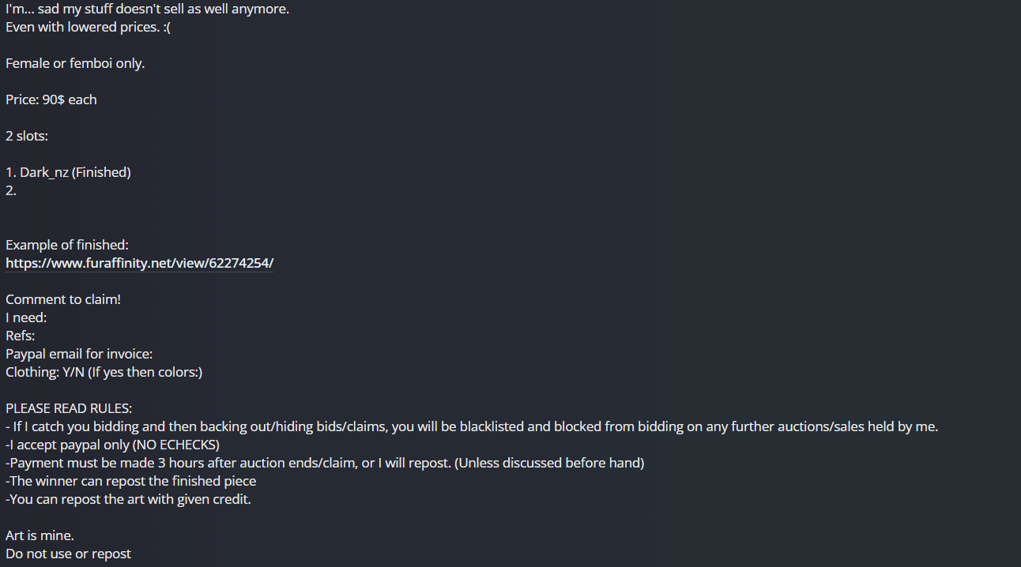
Task: Click the "Price: 90$ each" line
Action: [x=51, y=100]
